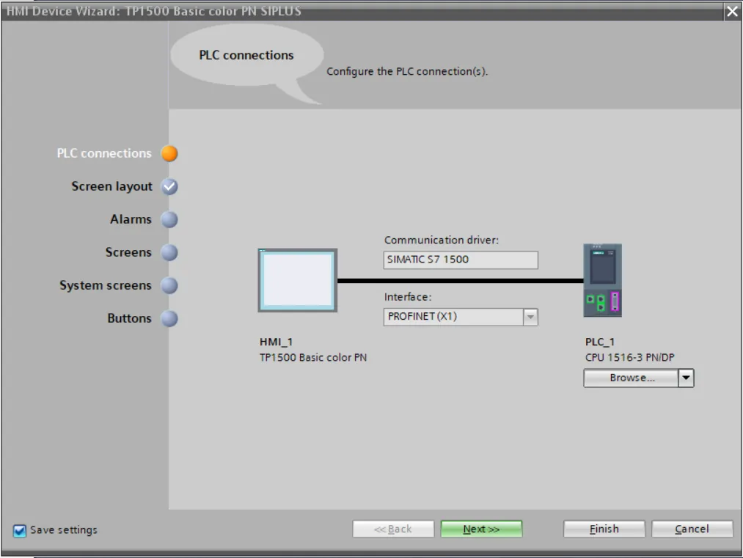This screenshot has width=743, height=558.
Task: Click the System screens status circle
Action: coord(169,285)
